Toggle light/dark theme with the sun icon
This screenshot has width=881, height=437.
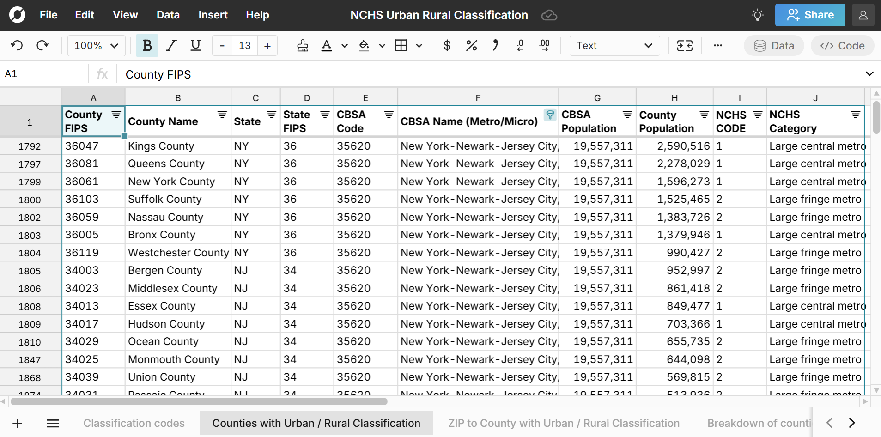[757, 15]
